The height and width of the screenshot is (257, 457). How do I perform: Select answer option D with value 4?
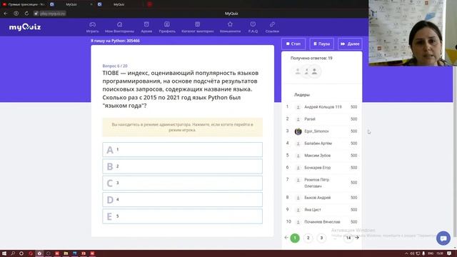(183, 200)
